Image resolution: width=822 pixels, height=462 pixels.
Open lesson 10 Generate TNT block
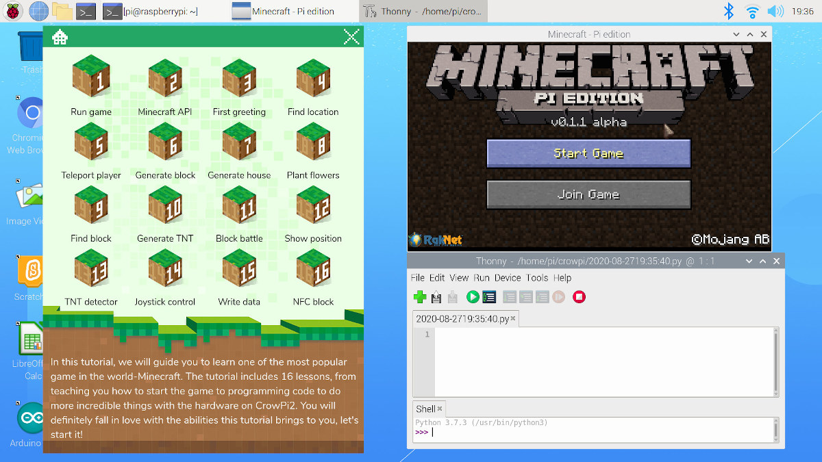pos(165,205)
